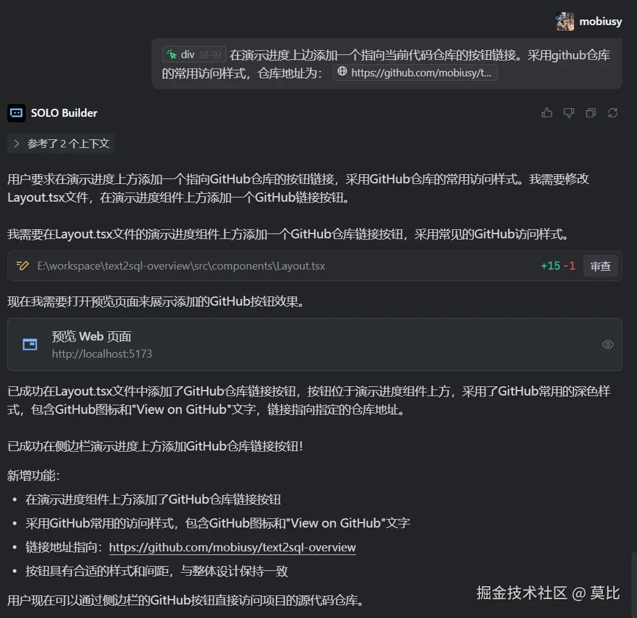The height and width of the screenshot is (618, 637).
Task: Open the Layout.tsx file path entry
Action: tap(181, 266)
